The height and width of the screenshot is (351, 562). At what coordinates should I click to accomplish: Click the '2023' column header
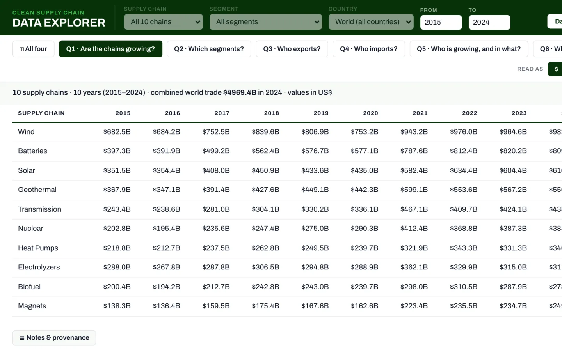click(x=519, y=113)
